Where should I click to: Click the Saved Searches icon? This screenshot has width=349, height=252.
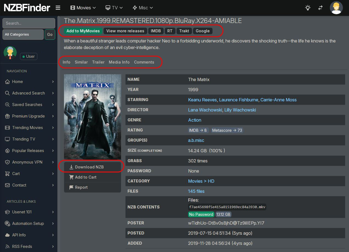click(x=7, y=105)
